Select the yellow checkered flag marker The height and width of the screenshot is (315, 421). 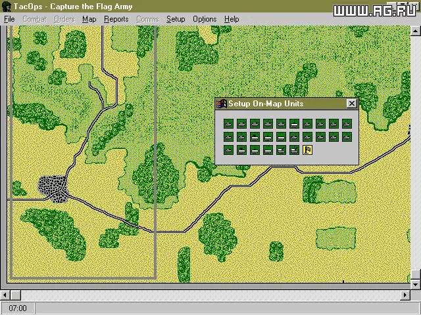point(307,150)
